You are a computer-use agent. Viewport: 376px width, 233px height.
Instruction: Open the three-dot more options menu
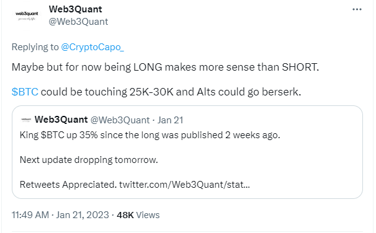point(357,9)
